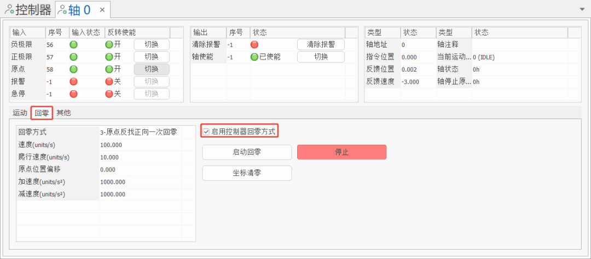Click 负极限 序号 cell 56
Screen dimensions: 591x259
pyautogui.click(x=56, y=45)
